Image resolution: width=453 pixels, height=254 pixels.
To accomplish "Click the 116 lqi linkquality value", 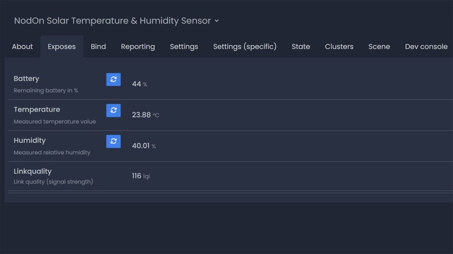I will tap(142, 176).
